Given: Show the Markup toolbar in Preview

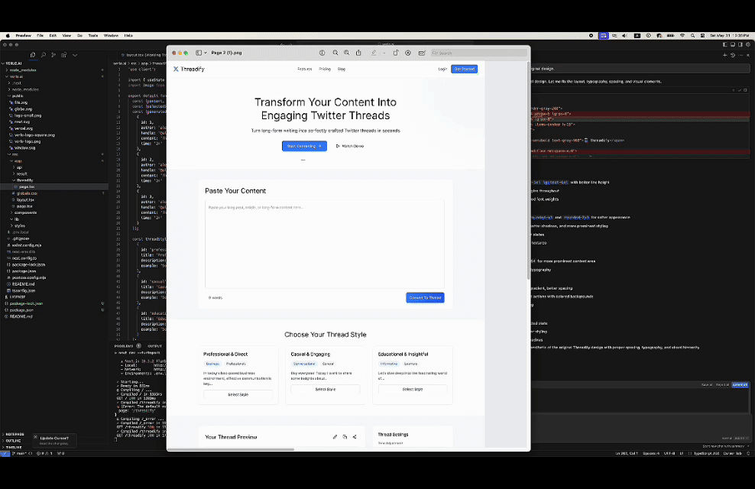Looking at the screenshot, I should coord(408,53).
